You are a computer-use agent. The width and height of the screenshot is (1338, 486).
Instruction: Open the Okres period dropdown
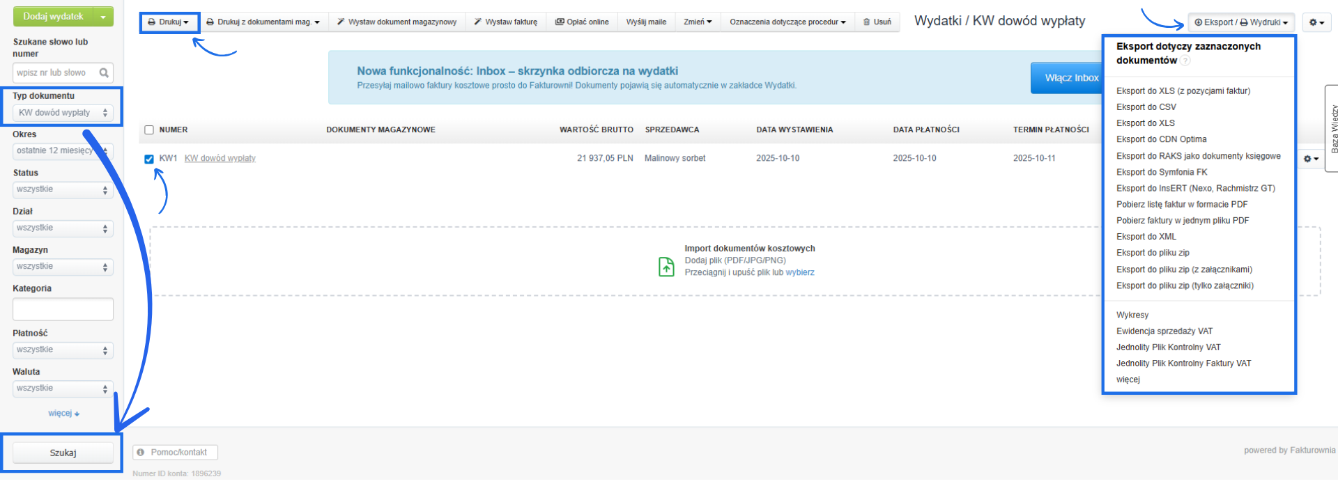63,151
